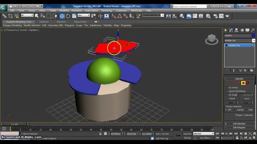
Task: Open Select by Name dialog
Action: click(x=43, y=16)
